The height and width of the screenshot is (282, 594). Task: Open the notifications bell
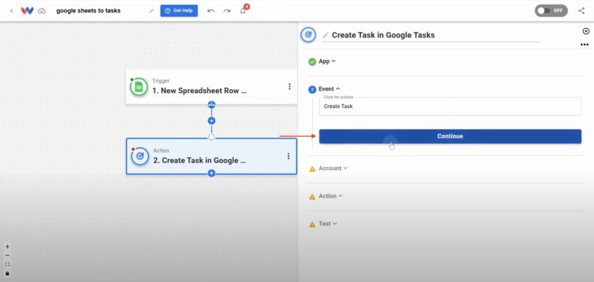[243, 10]
